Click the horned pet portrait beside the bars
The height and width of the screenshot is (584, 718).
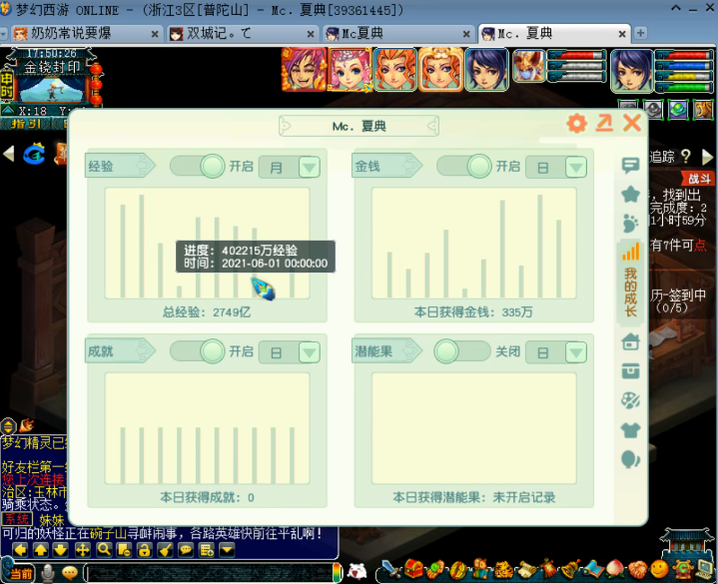tap(529, 66)
